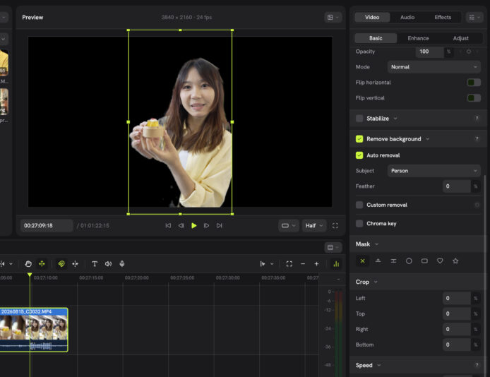Screen dimensions: 490x377
Task: Collapse the Crop section chevron
Action: click(x=376, y=282)
